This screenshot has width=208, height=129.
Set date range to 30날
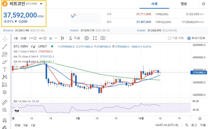pos(17,125)
